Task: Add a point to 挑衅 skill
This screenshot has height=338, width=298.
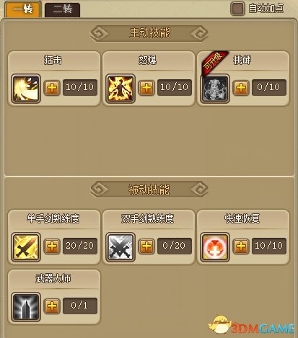Action: pyautogui.click(x=241, y=88)
